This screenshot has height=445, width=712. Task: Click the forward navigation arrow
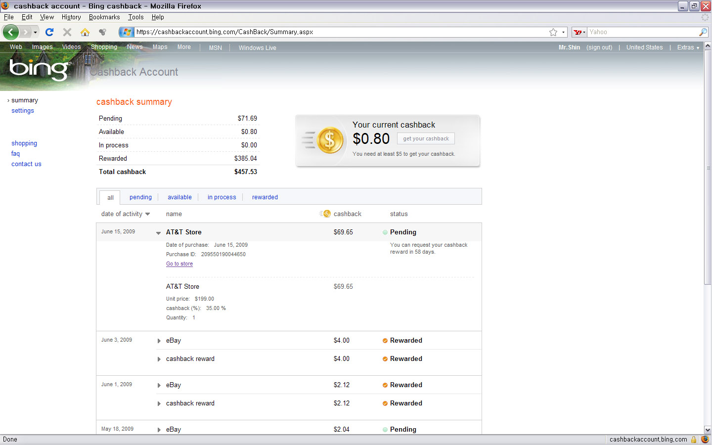(26, 32)
